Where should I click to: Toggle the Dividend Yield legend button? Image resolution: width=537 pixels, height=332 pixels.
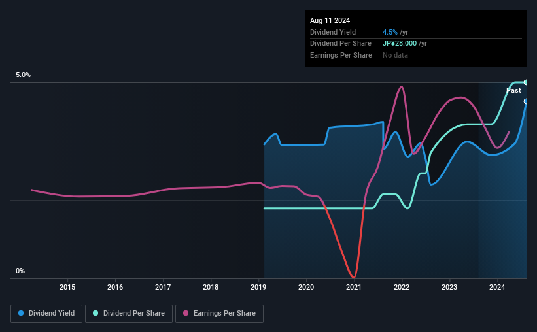coord(46,314)
